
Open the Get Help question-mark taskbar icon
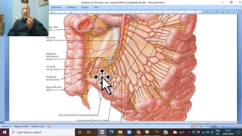(166, 132)
